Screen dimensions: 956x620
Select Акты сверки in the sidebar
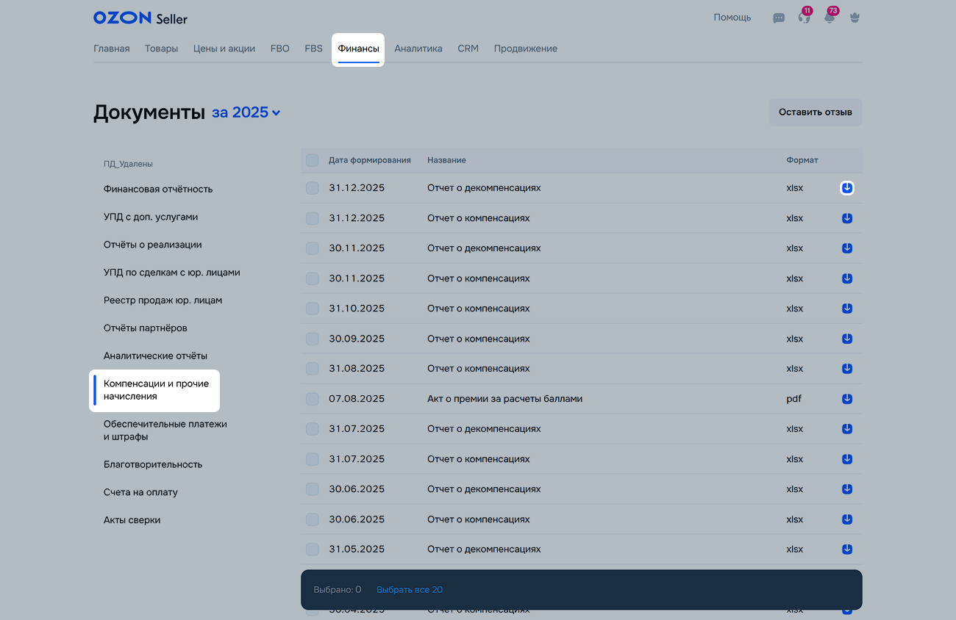coord(132,520)
